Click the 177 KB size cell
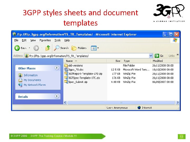190x142 pixels. 116,74
